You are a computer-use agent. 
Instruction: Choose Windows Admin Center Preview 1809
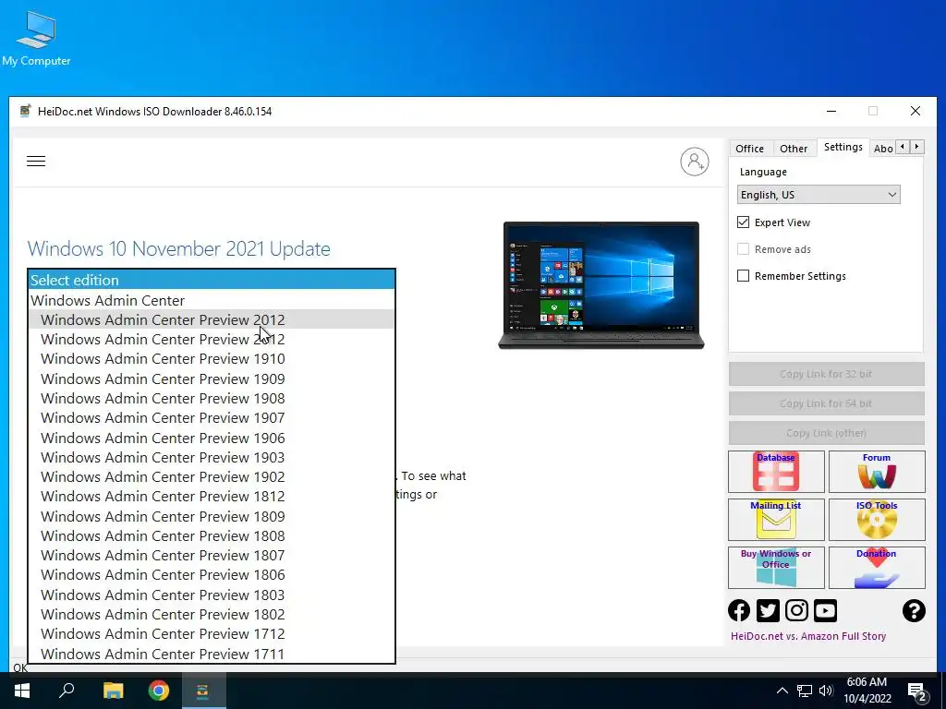coord(212,517)
